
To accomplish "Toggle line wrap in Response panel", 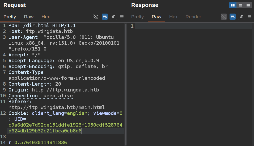I will (233, 17).
